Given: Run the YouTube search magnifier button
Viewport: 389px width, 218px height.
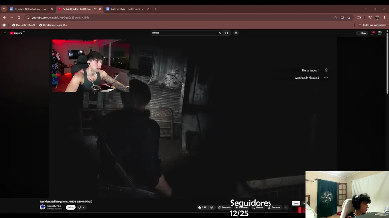Looking at the screenshot, I should coord(227,33).
